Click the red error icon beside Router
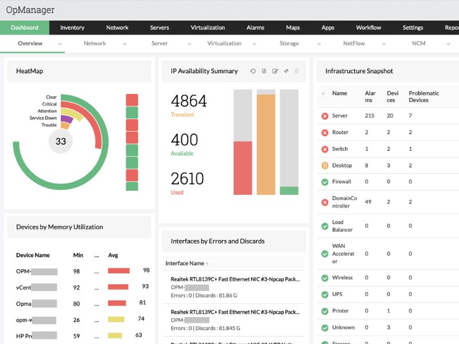Image resolution: width=459 pixels, height=344 pixels. click(324, 132)
